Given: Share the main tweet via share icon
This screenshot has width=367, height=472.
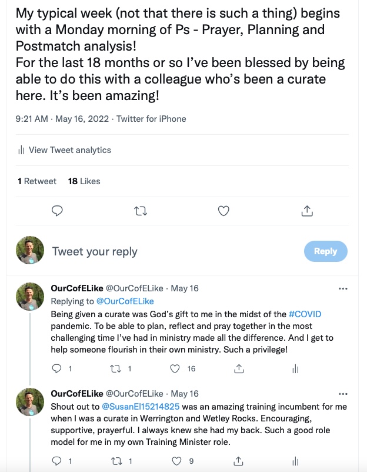Looking at the screenshot, I should (x=306, y=211).
